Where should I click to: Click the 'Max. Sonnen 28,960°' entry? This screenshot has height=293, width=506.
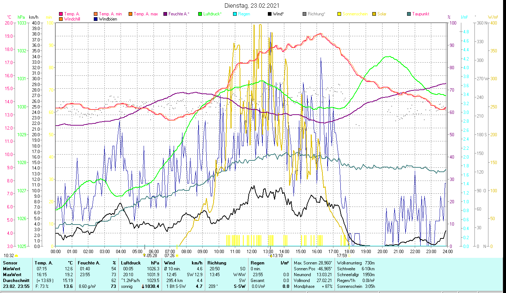click(313, 263)
